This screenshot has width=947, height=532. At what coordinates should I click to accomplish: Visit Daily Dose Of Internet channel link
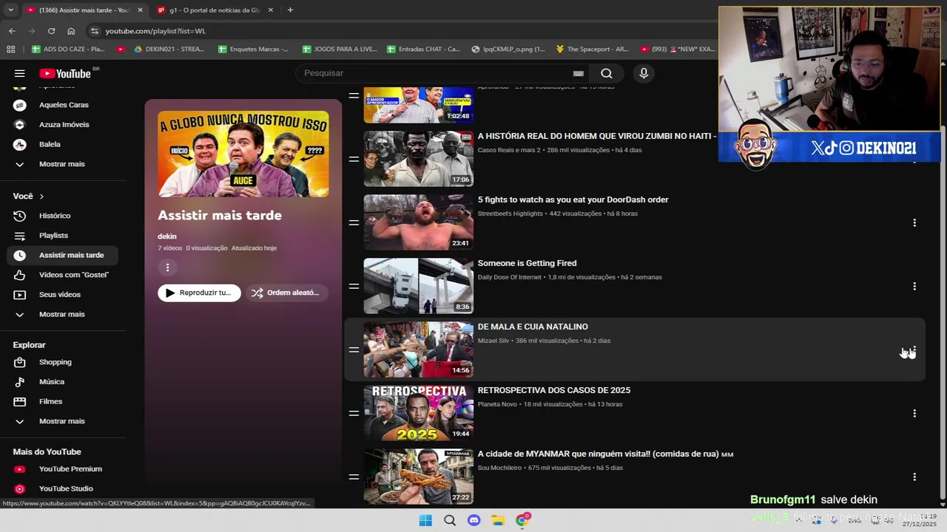510,277
